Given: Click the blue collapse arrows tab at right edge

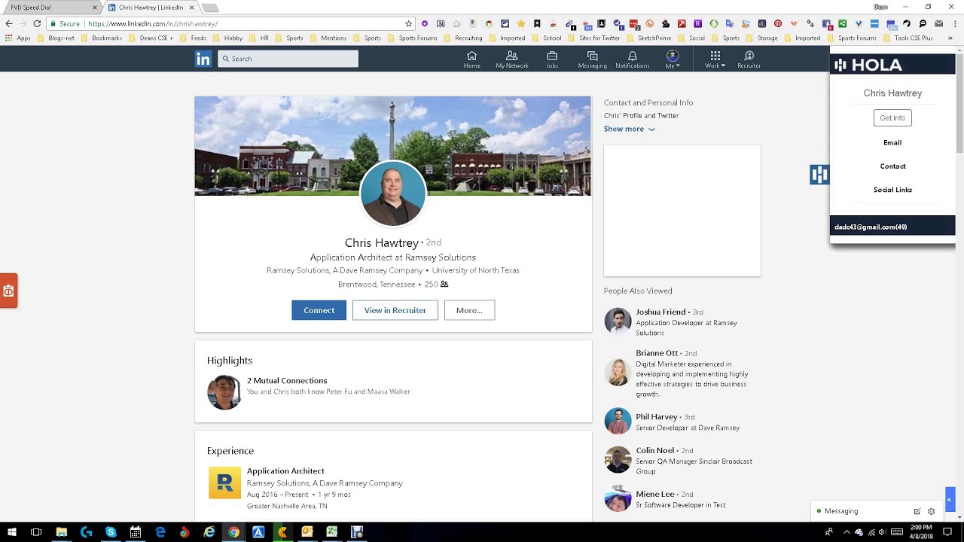Looking at the screenshot, I should [x=950, y=499].
